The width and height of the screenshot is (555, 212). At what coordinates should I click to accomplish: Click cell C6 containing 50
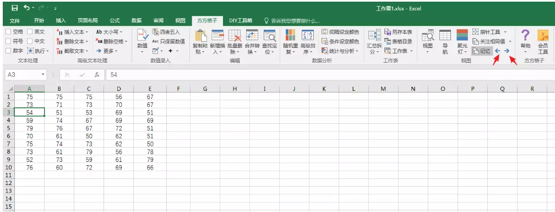tap(89, 136)
